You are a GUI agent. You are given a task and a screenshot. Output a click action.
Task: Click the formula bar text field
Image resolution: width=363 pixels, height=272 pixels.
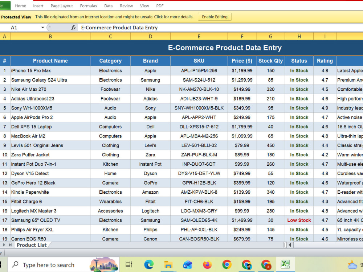click(x=220, y=28)
